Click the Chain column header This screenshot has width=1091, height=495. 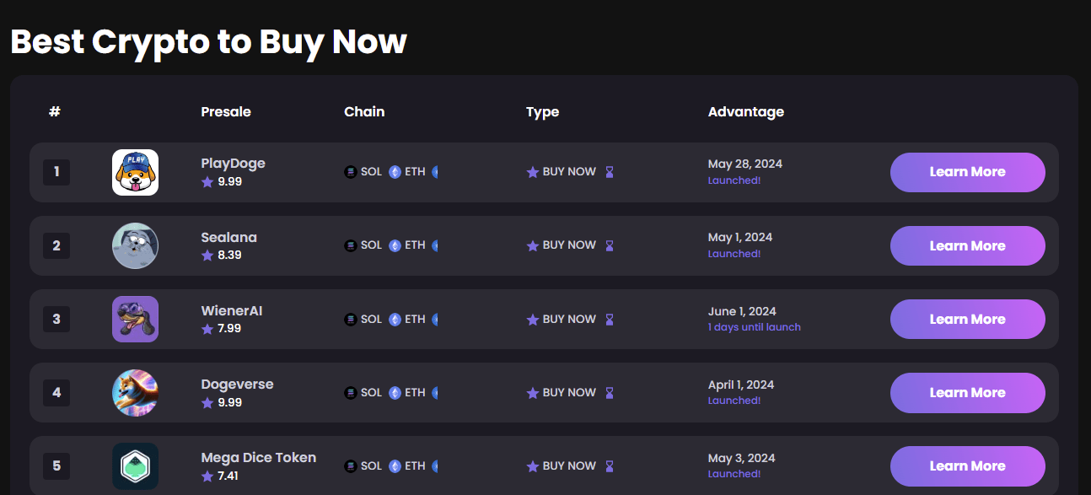[x=364, y=111]
